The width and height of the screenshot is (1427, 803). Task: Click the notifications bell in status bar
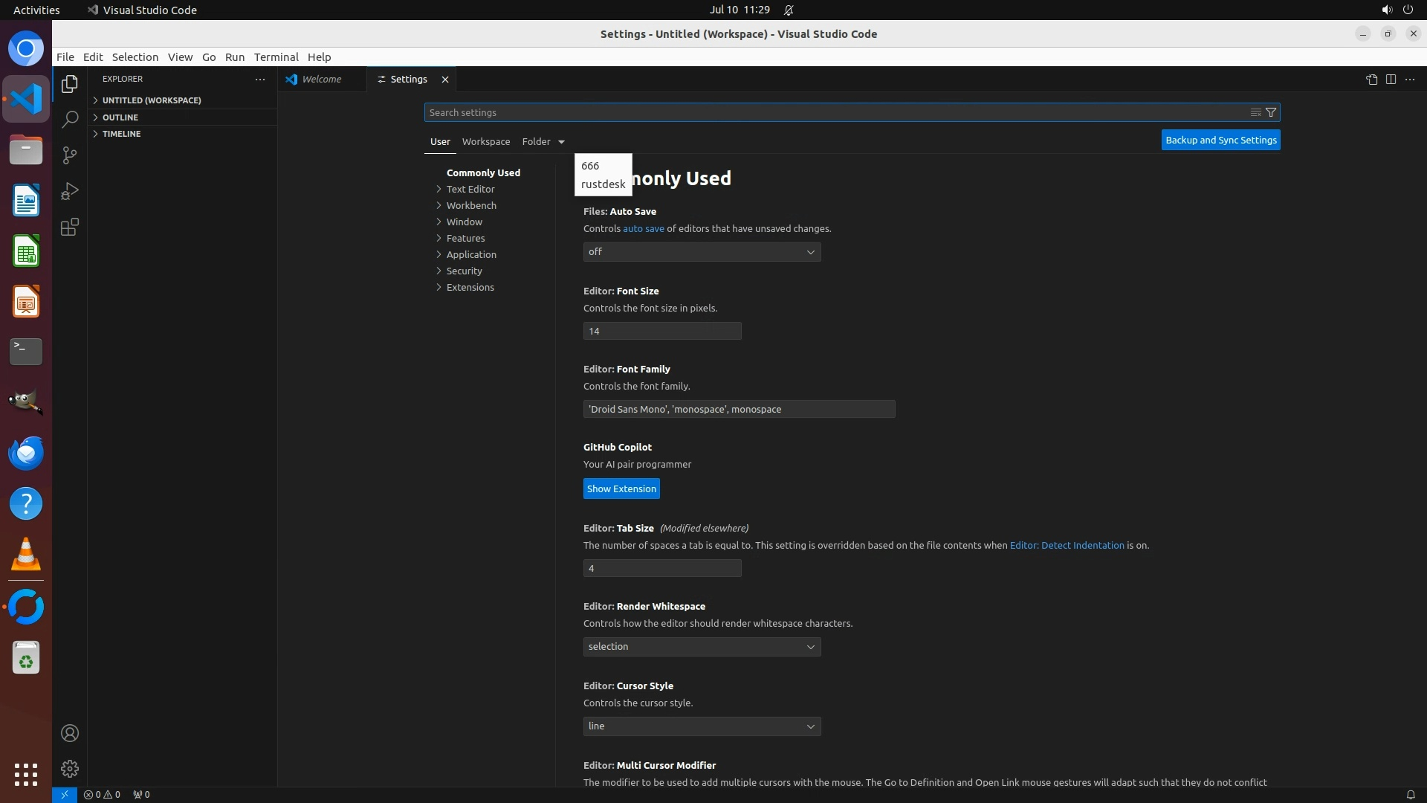pyautogui.click(x=1410, y=794)
